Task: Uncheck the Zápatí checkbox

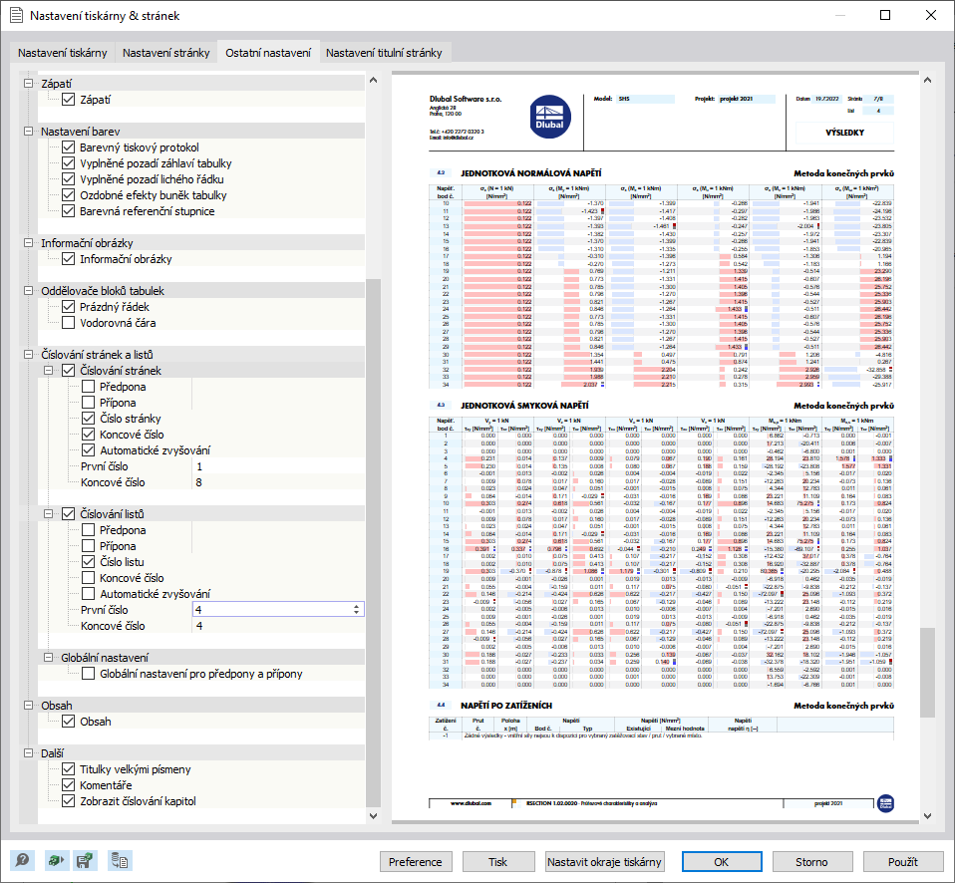Action: tap(68, 100)
